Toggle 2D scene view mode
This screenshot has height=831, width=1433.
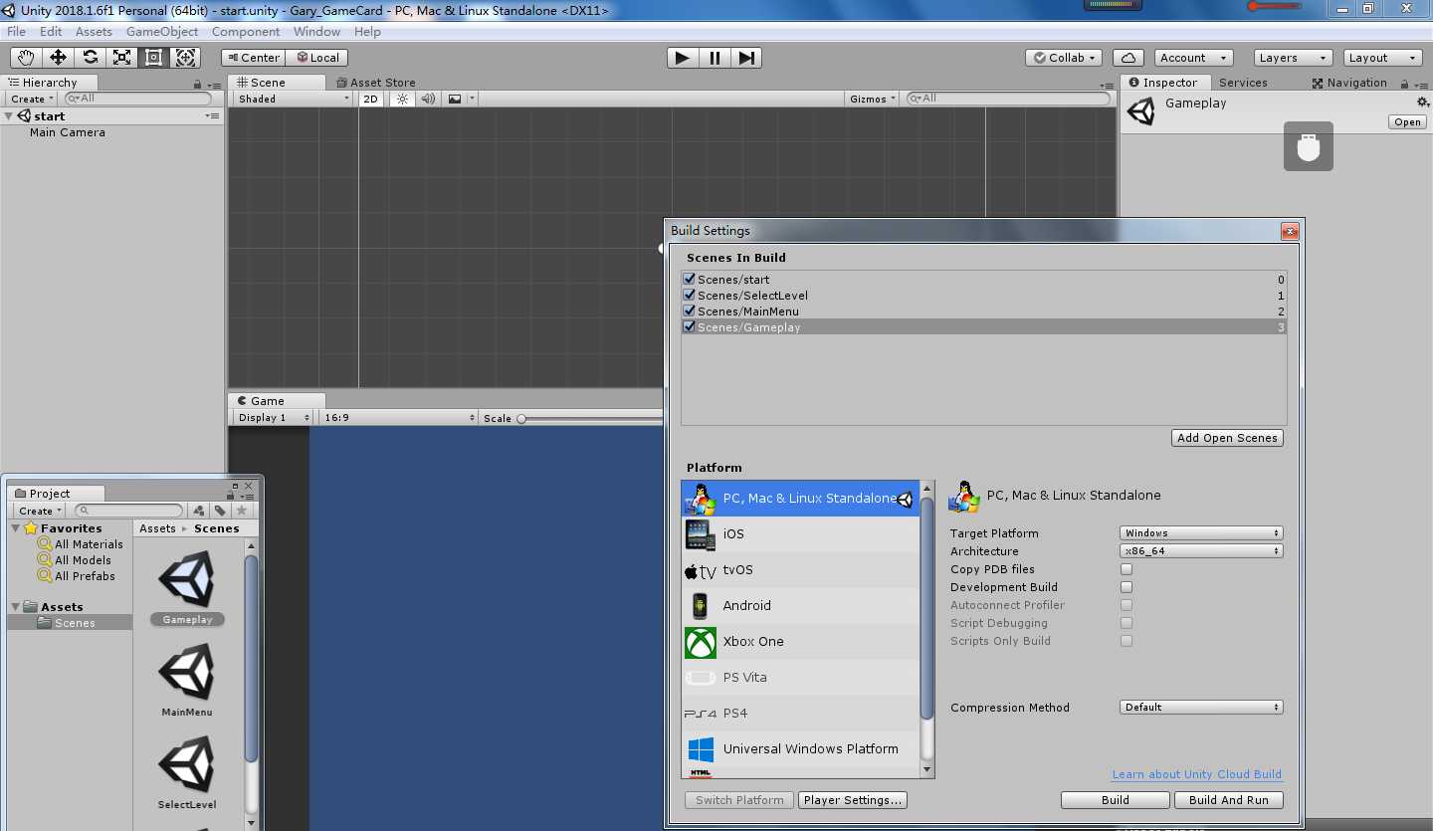pyautogui.click(x=370, y=99)
